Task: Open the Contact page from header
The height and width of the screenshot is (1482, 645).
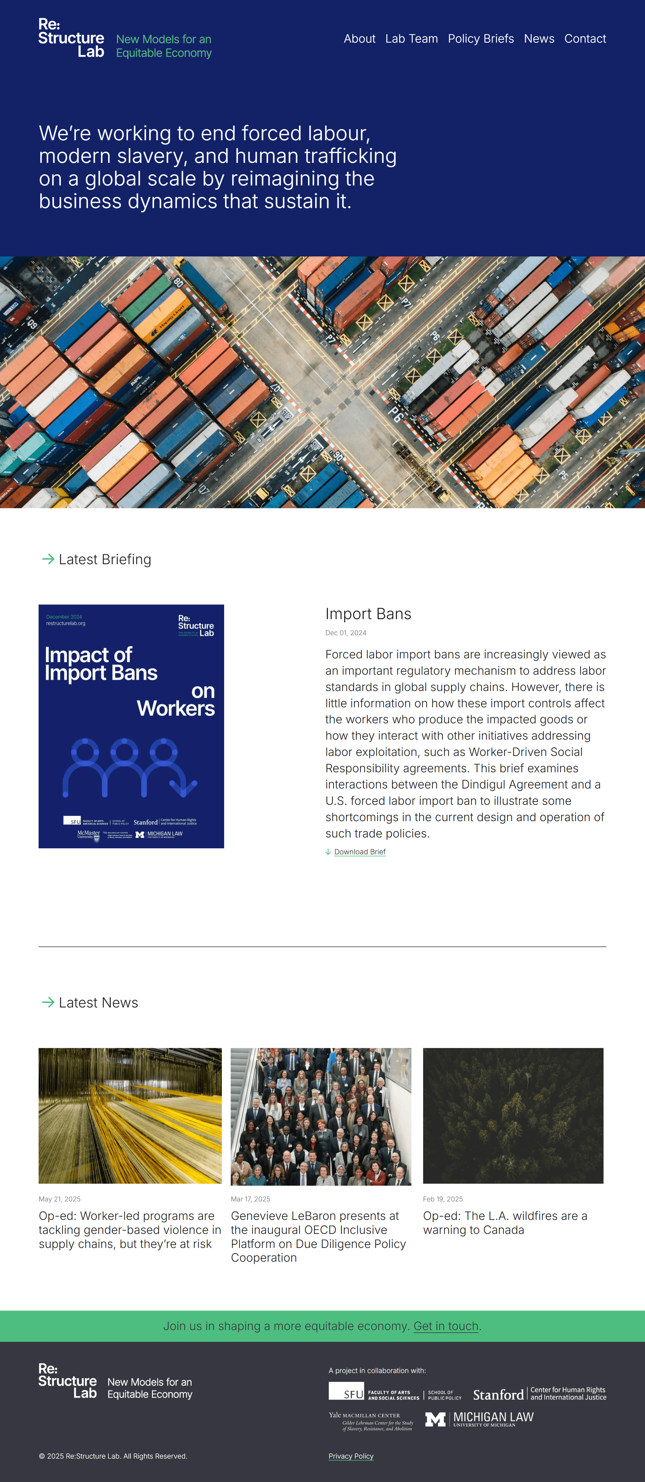Action: (585, 39)
